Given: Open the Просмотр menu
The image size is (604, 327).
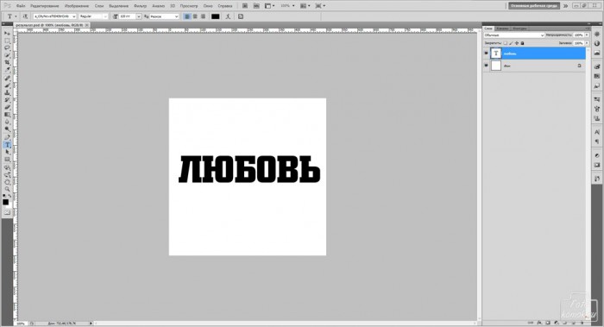Looking at the screenshot, I should [x=189, y=6].
